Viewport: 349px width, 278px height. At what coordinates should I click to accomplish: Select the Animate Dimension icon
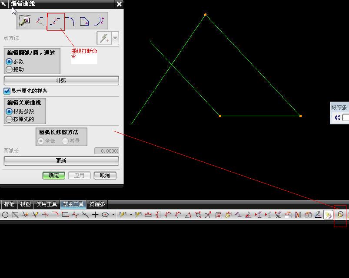(288, 215)
